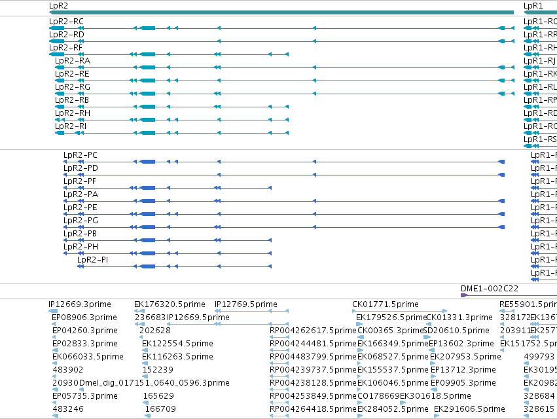Open the EK155537.5prime EST feature

point(360,376)
